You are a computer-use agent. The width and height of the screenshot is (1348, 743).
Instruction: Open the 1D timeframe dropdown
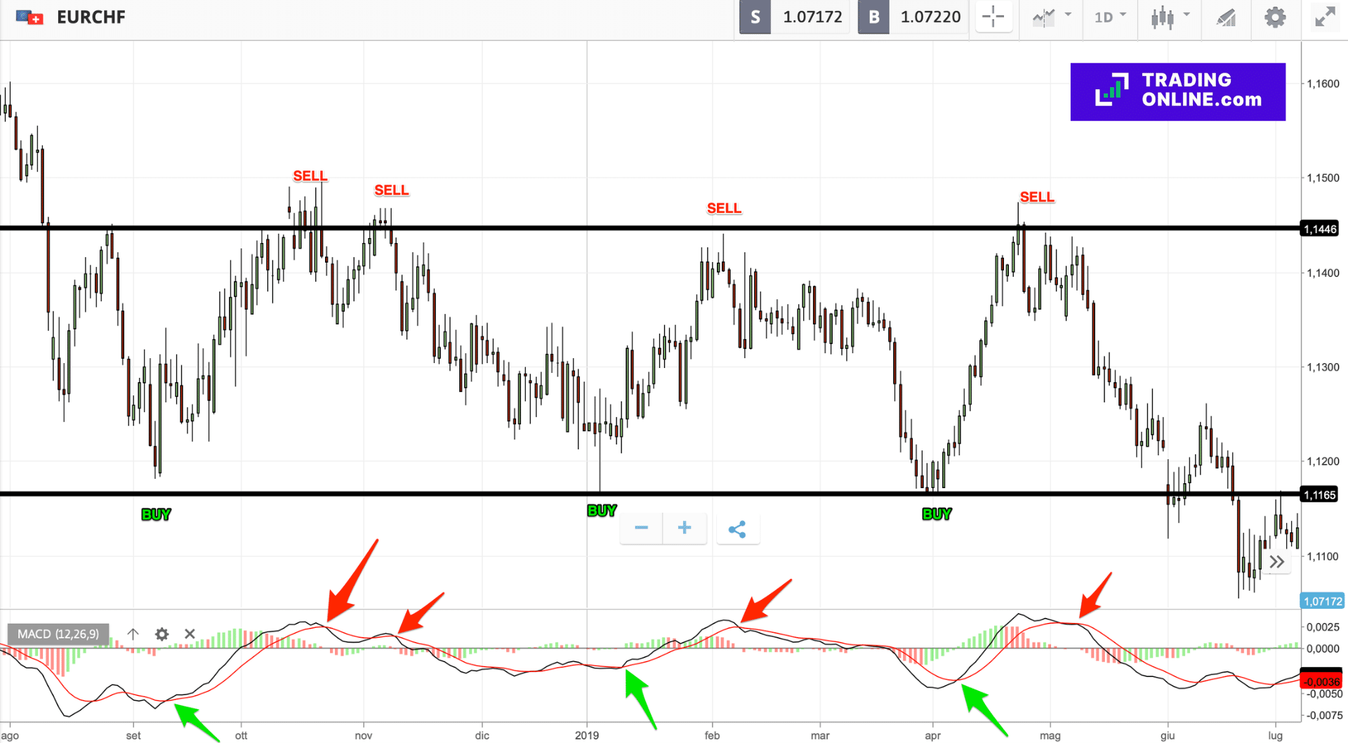(1110, 17)
